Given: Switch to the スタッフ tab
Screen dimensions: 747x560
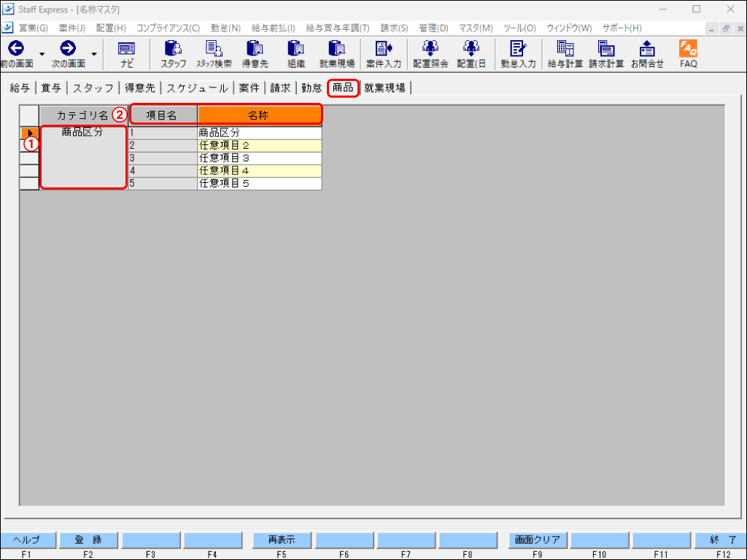Looking at the screenshot, I should 93,87.
